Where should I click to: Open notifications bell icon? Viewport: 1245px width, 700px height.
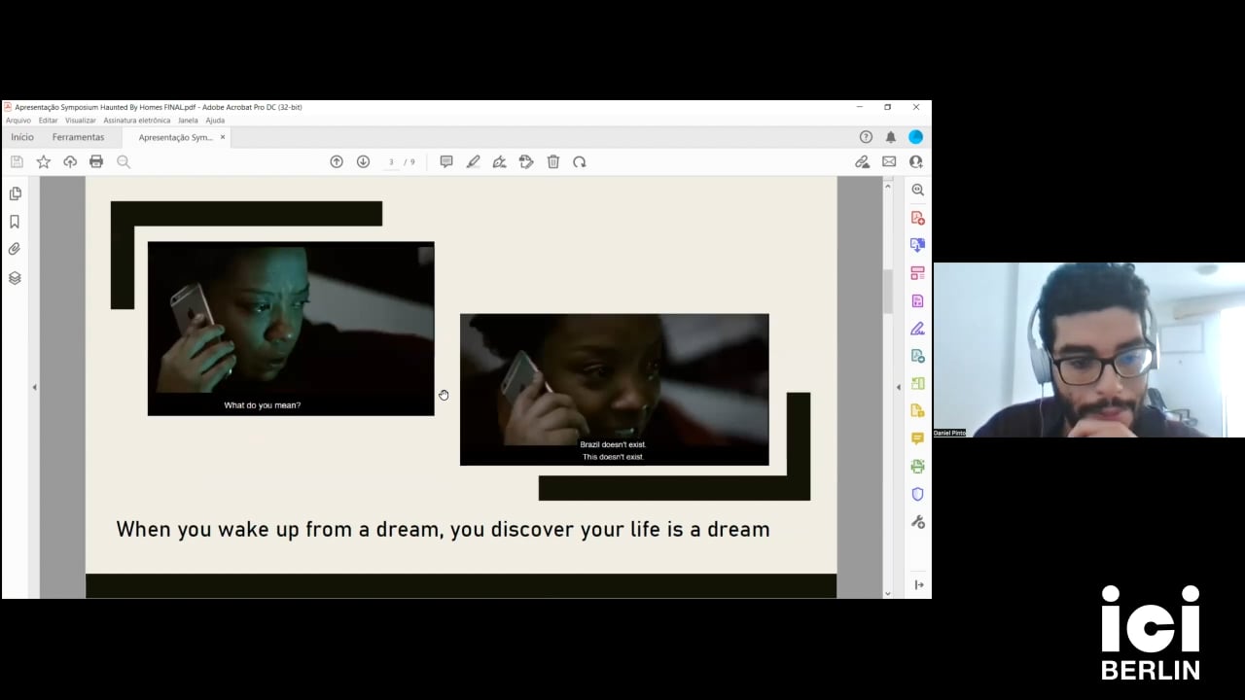tap(890, 137)
